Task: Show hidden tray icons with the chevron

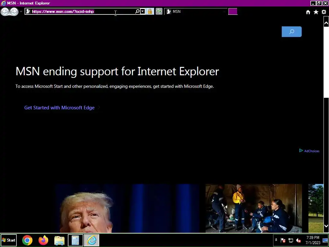Action: click(x=276, y=240)
